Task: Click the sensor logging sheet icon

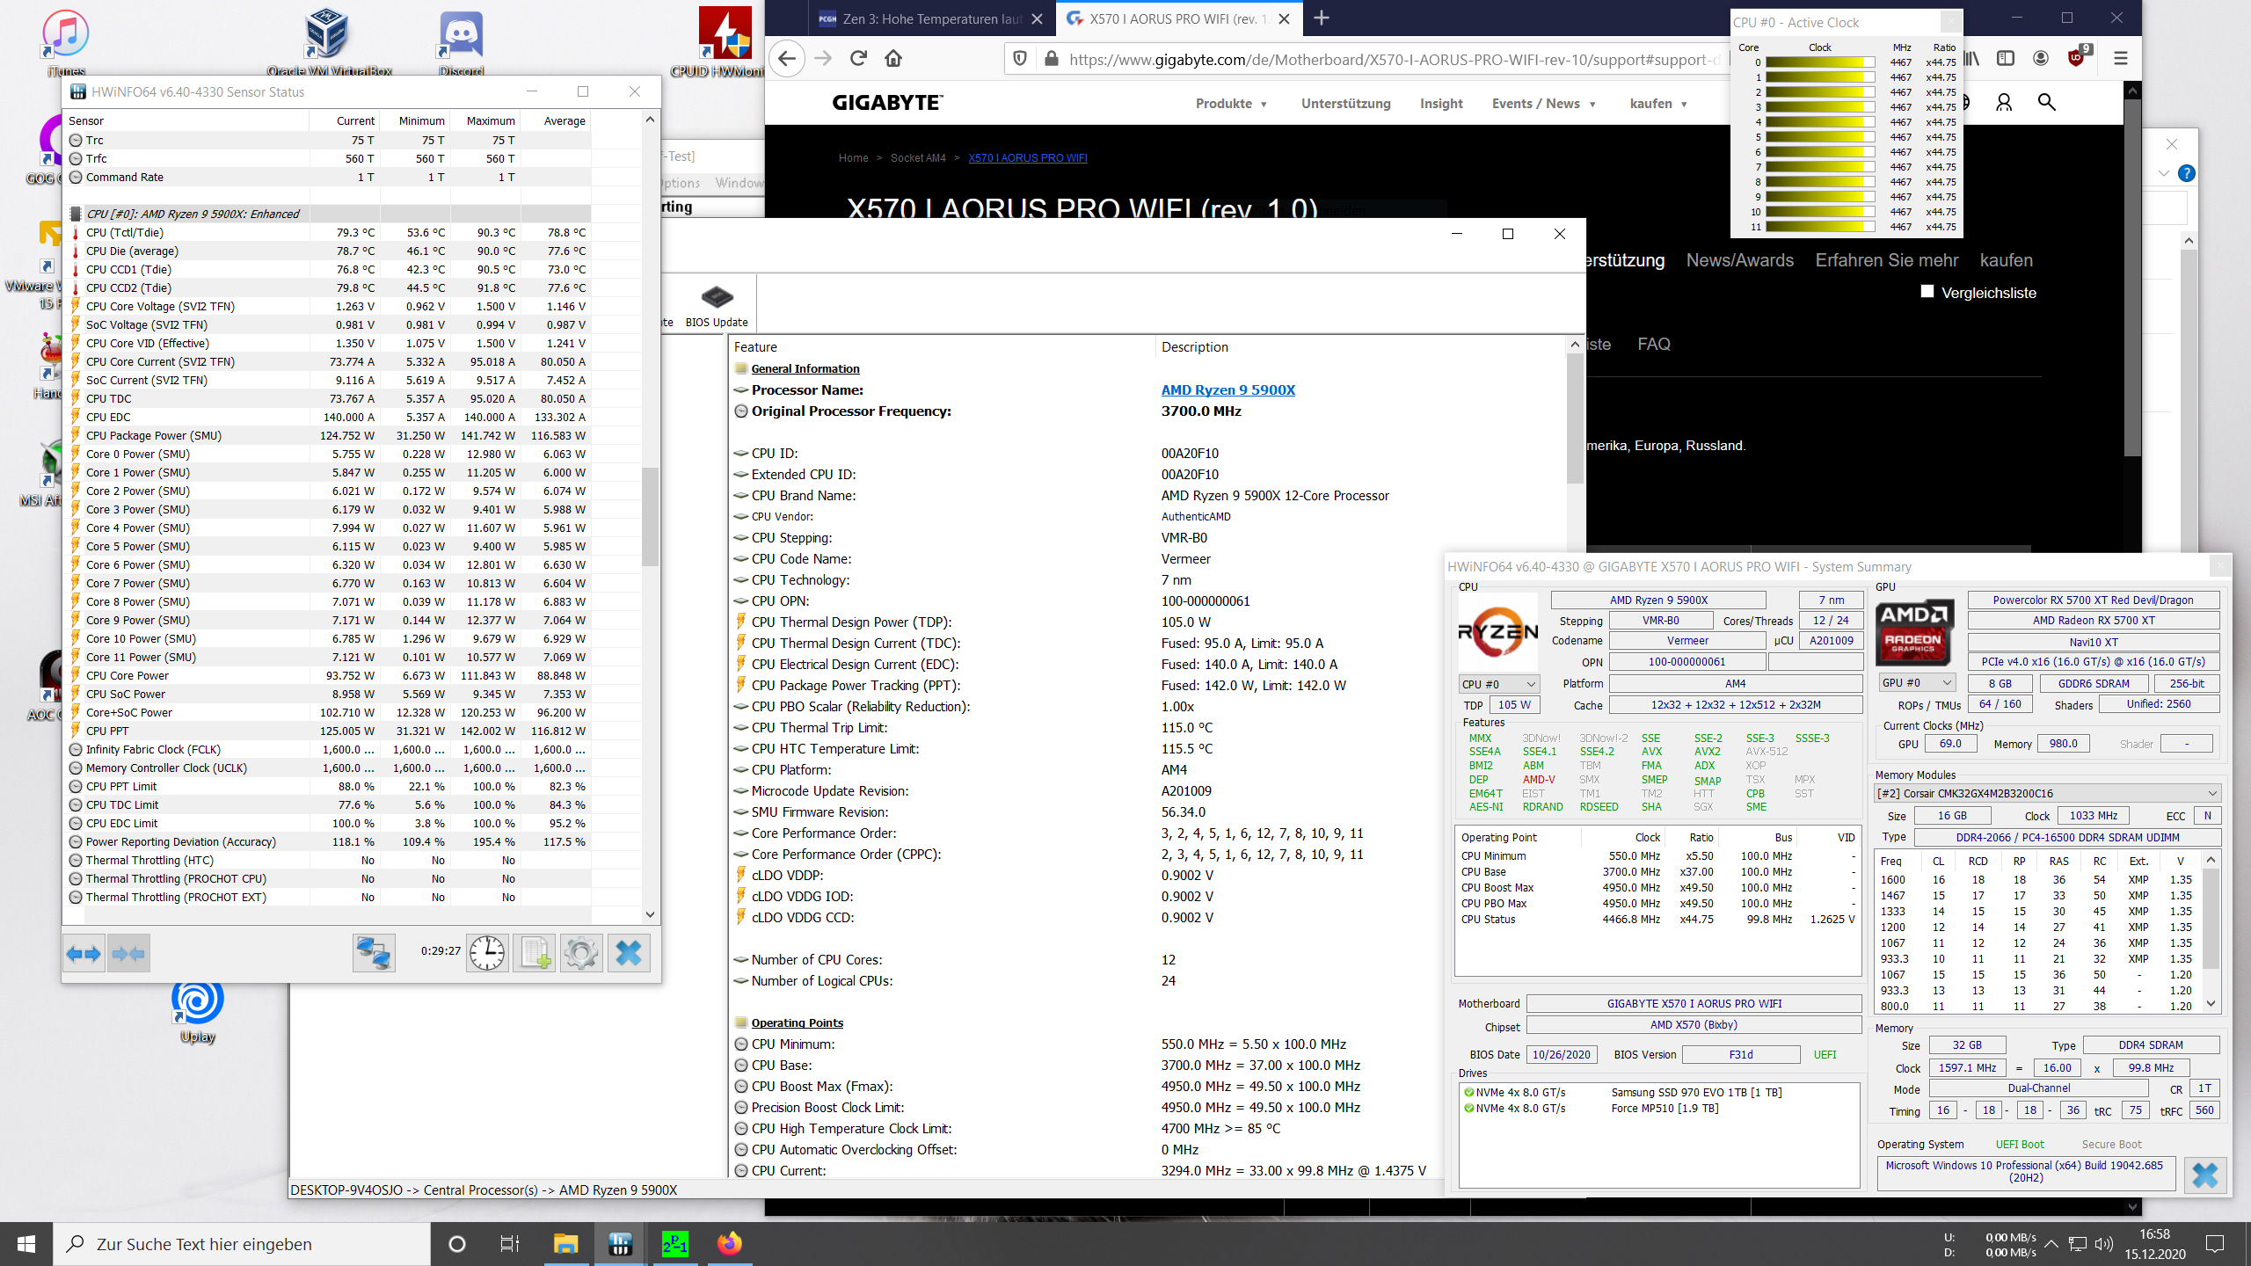Action: [x=535, y=953]
